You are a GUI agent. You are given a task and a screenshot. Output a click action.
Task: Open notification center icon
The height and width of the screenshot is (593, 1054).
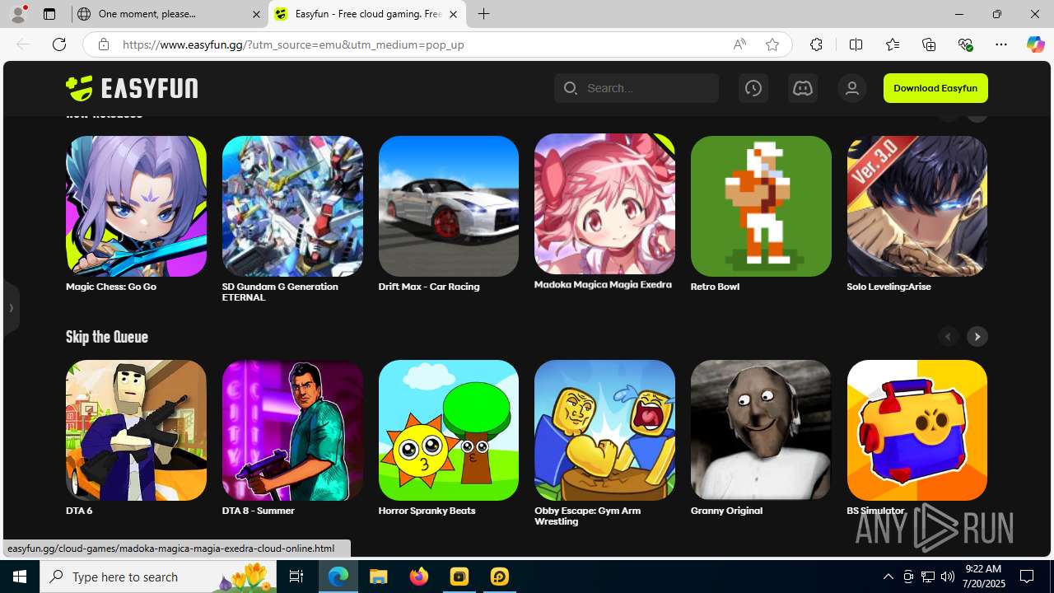coord(1027,577)
